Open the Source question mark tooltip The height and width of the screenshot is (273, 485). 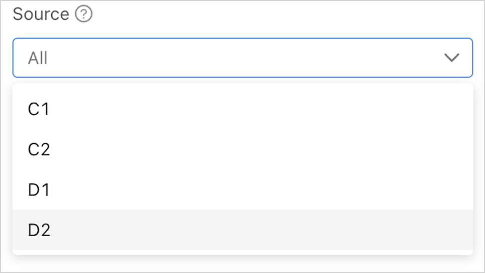(x=83, y=15)
